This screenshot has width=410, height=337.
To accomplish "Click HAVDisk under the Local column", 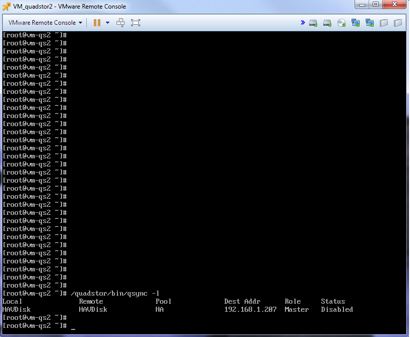I will pos(17,310).
